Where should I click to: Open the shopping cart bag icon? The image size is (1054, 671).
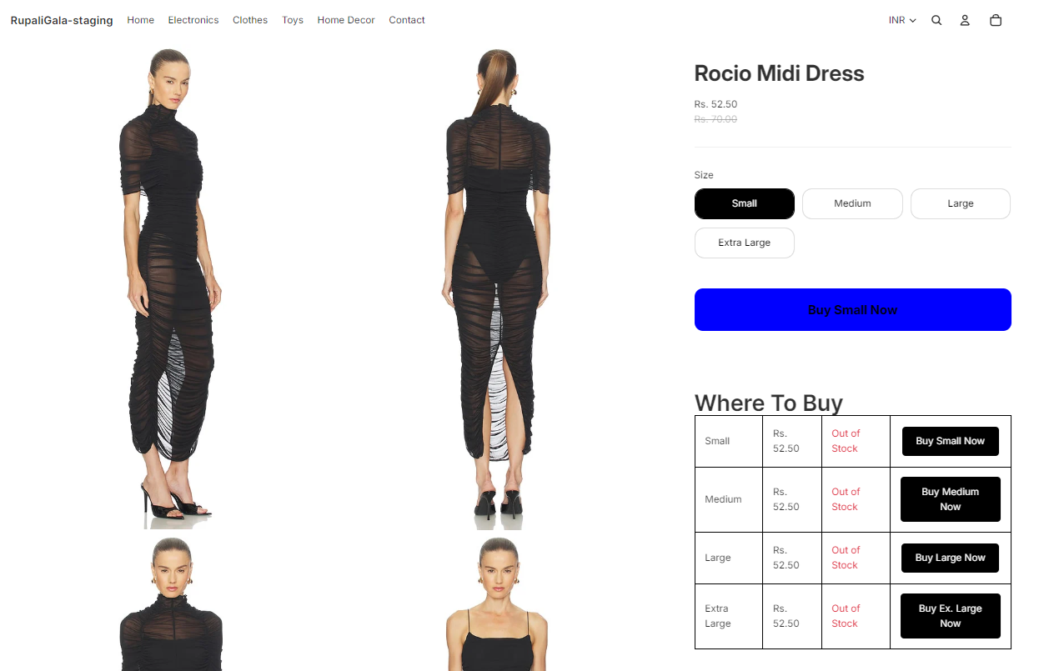pos(996,20)
